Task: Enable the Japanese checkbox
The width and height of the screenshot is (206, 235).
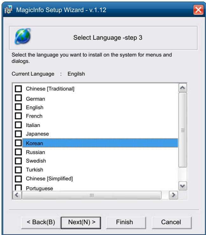Action: click(18, 134)
